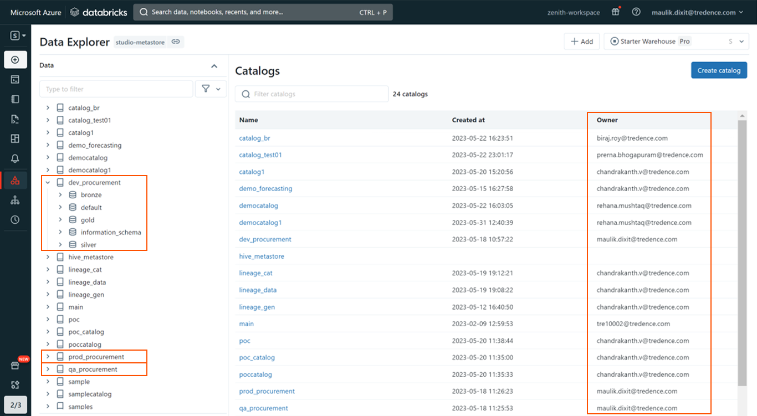Expand the qa_procurement catalog

(48, 369)
